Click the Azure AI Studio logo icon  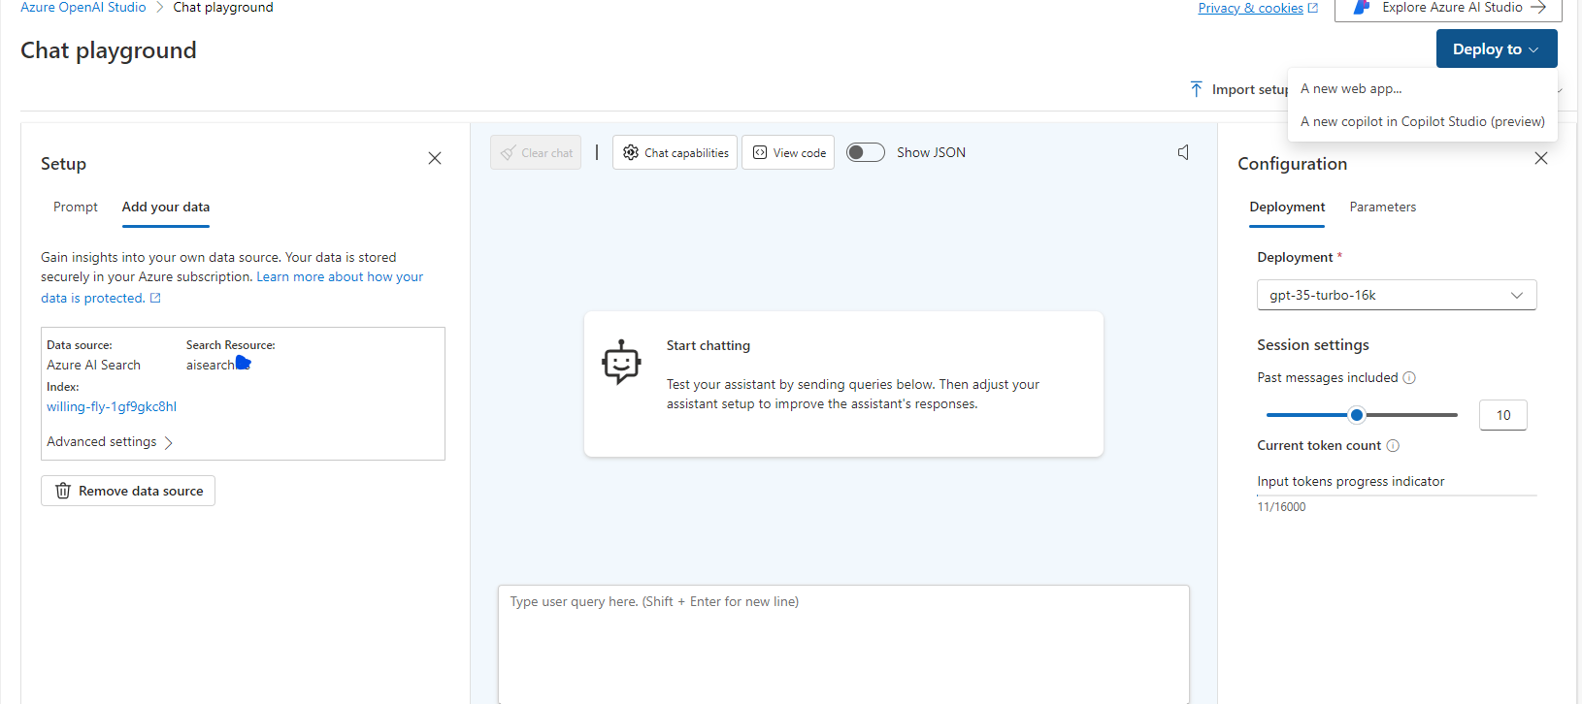pyautogui.click(x=1362, y=7)
